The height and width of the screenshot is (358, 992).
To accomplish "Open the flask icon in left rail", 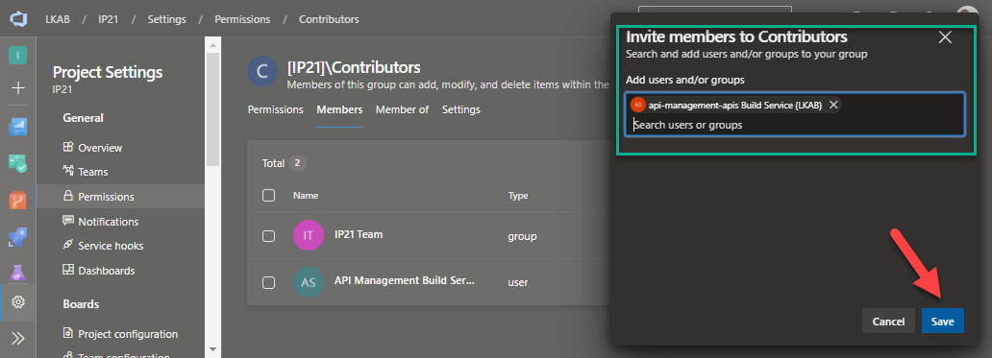I will [17, 273].
